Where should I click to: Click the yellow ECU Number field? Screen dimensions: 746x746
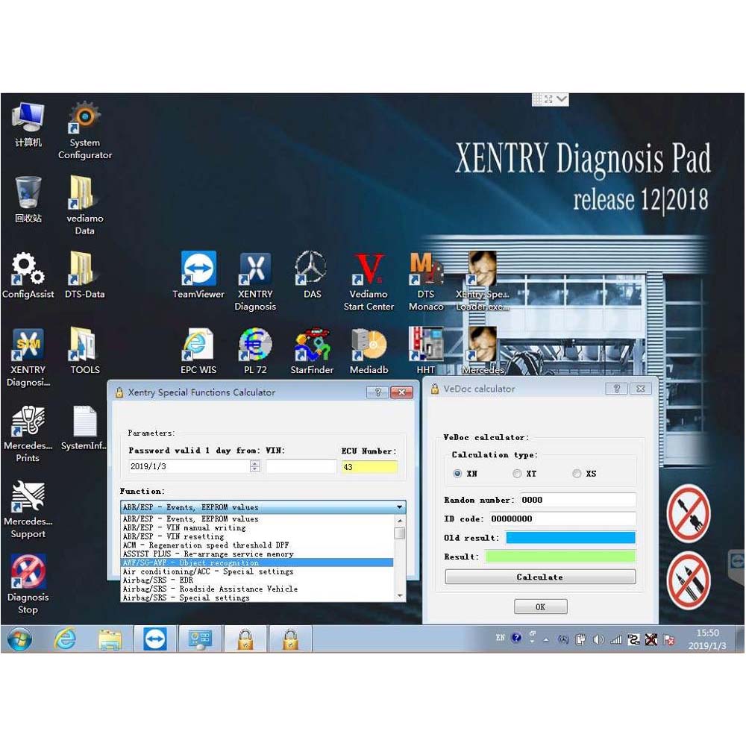369,467
